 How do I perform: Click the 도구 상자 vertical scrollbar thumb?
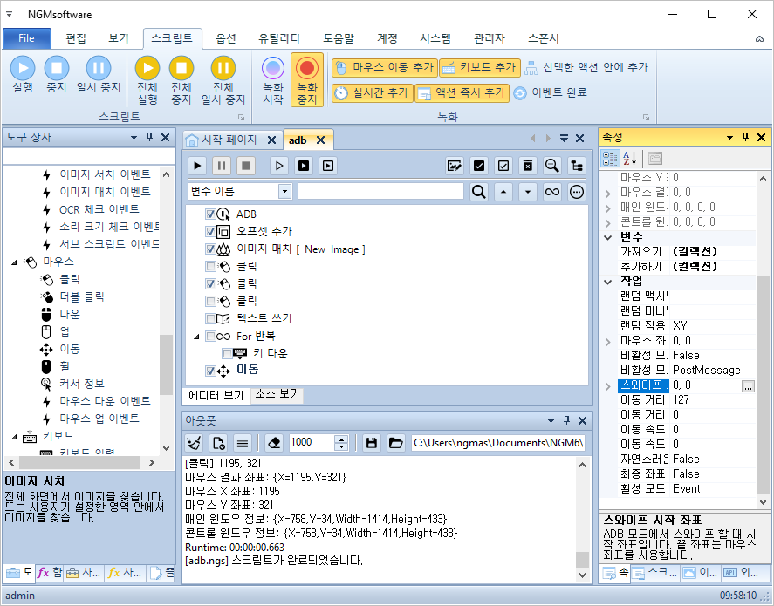point(167,364)
